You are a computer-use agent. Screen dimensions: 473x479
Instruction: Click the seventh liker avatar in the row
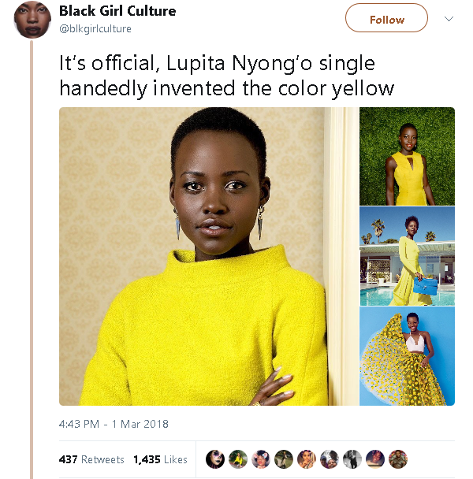352,459
